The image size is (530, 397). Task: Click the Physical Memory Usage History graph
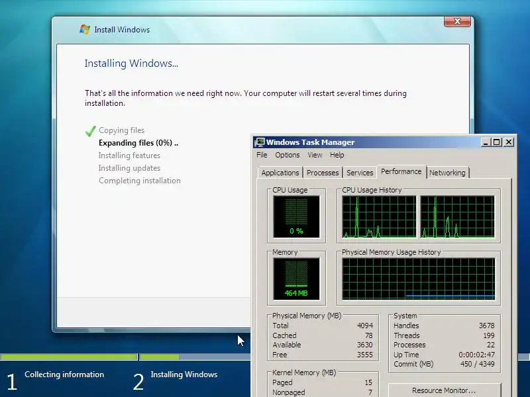tap(419, 279)
